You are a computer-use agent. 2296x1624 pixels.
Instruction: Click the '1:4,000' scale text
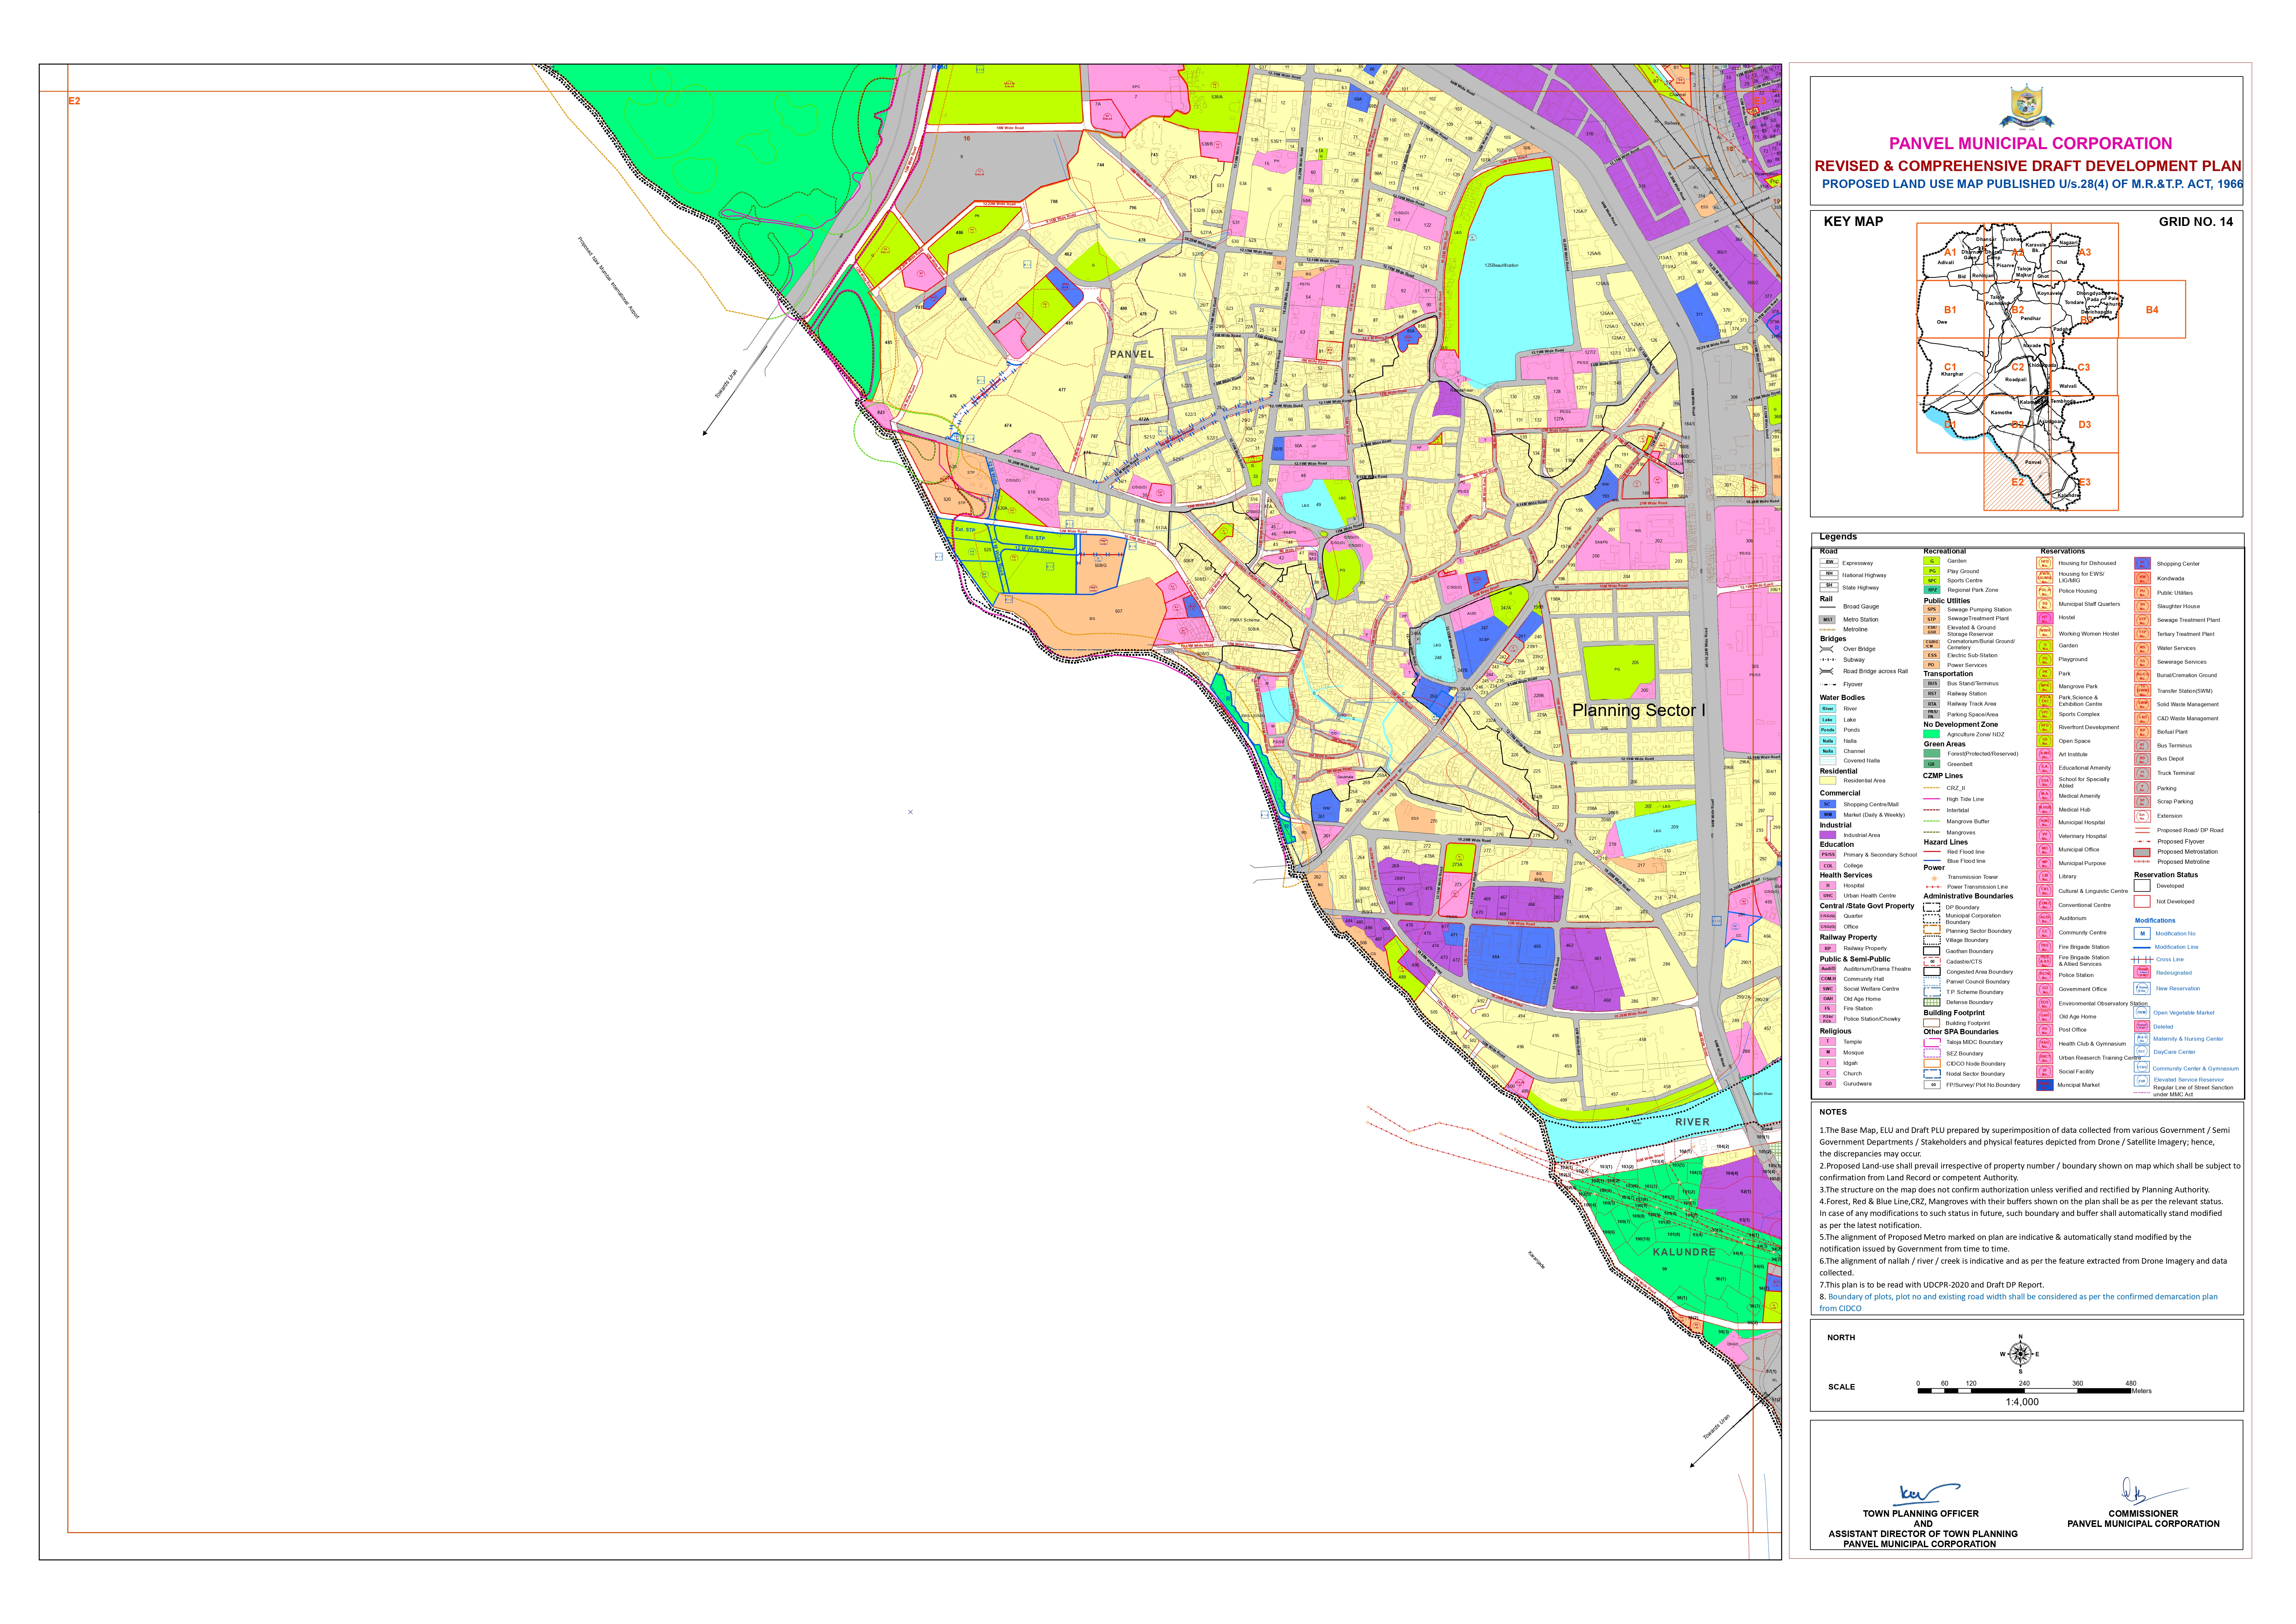tap(2022, 1402)
